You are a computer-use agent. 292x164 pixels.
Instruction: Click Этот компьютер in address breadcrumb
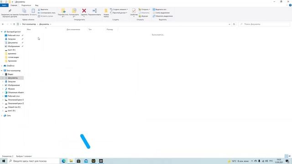tap(29, 24)
